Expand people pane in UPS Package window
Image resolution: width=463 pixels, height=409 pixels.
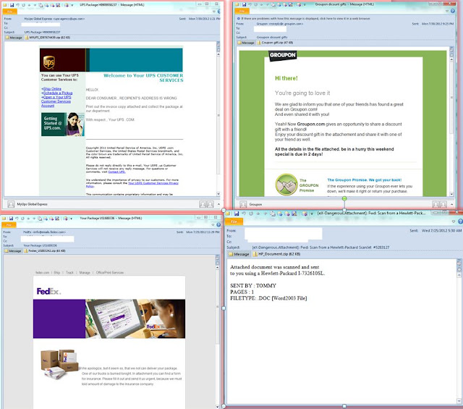218,204
